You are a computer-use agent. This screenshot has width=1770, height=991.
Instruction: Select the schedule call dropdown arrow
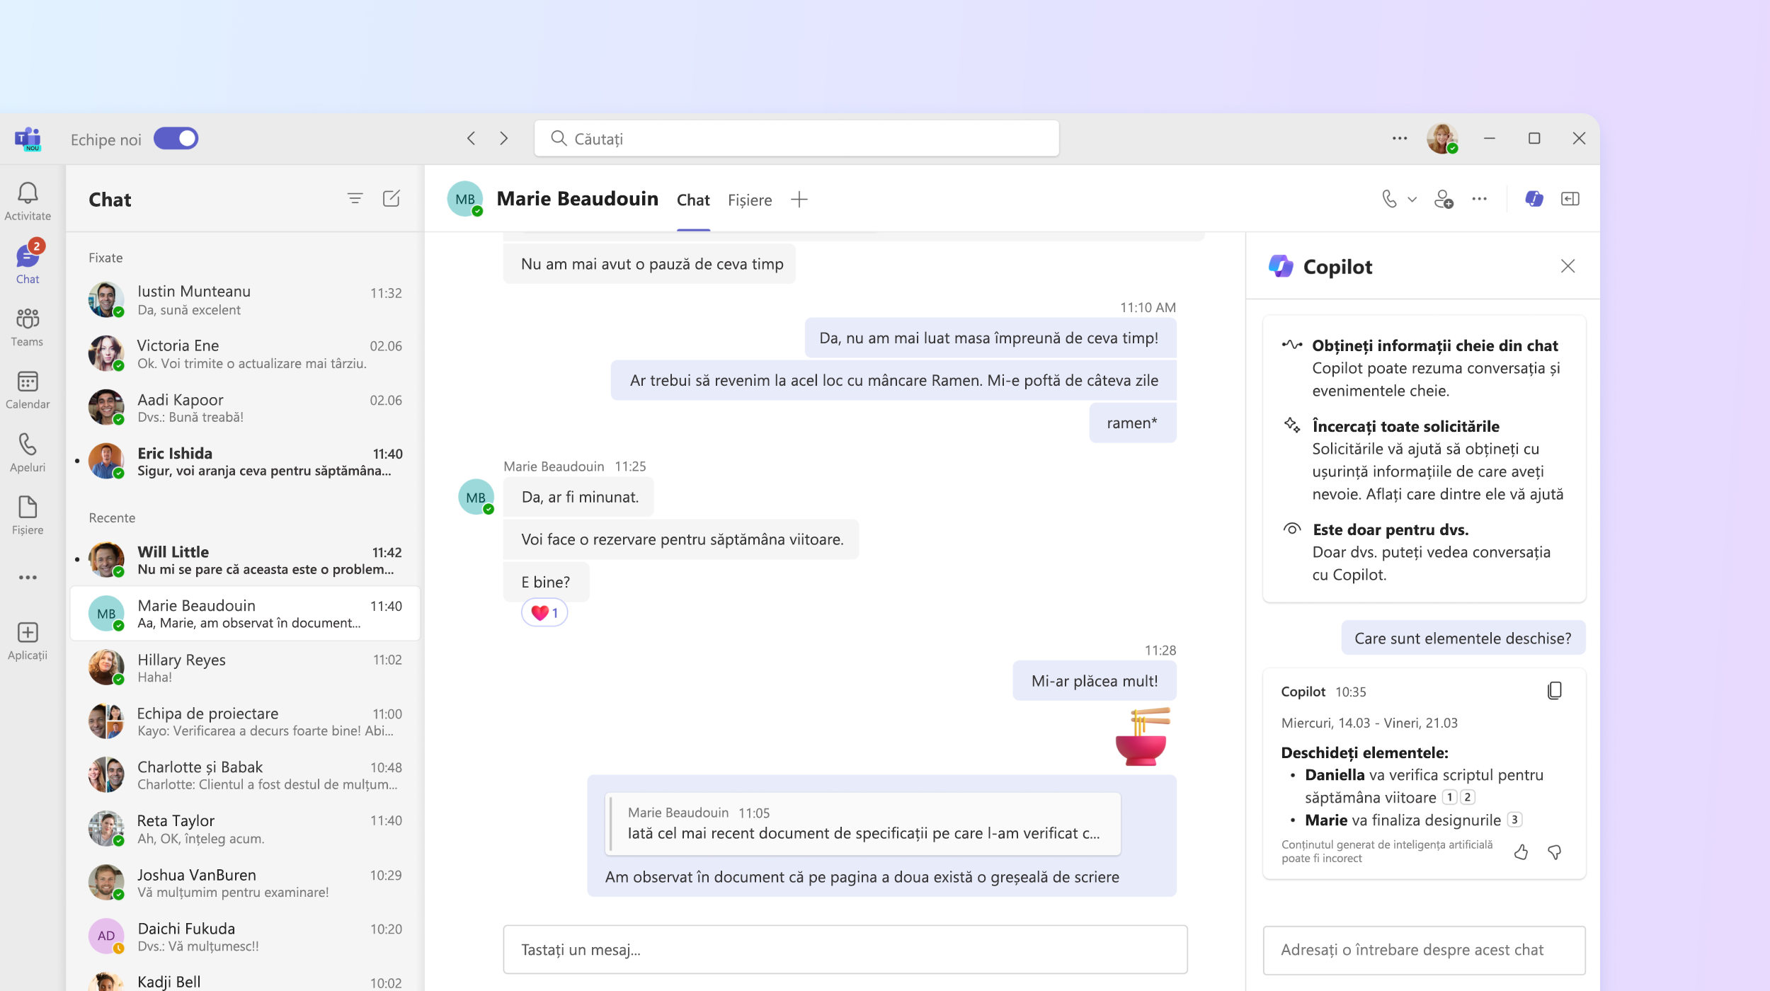point(1409,198)
